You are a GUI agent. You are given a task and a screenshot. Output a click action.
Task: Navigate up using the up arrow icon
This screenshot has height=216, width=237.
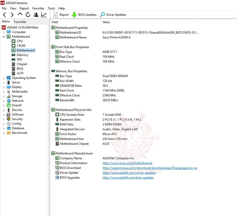pos(20,15)
